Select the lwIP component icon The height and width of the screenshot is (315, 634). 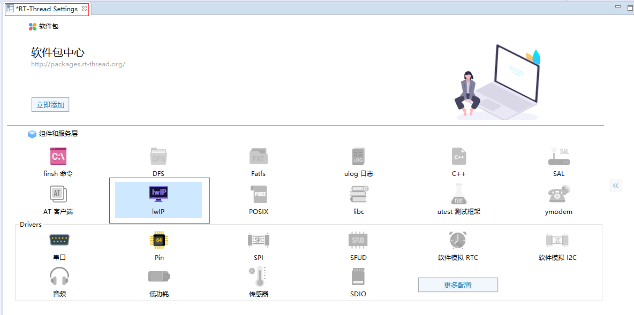click(159, 199)
